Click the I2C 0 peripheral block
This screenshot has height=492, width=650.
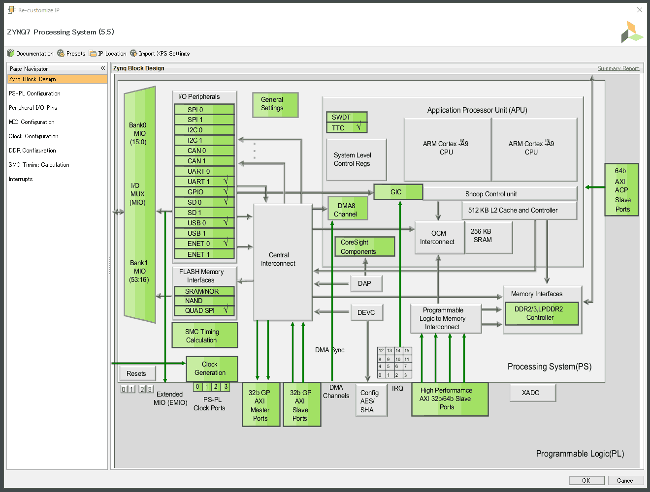[204, 130]
